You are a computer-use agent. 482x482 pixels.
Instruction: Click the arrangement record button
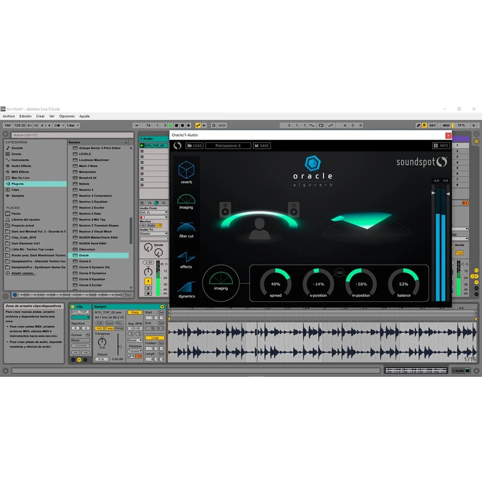click(x=182, y=125)
